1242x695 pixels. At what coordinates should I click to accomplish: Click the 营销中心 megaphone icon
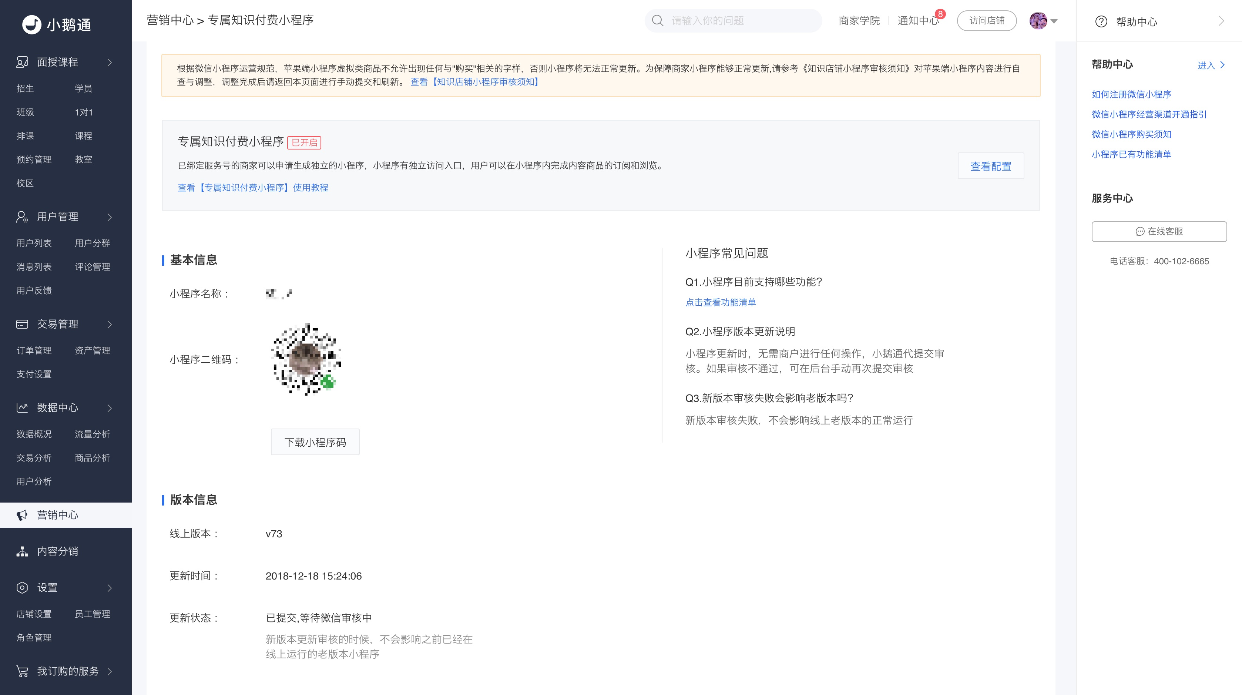(22, 515)
